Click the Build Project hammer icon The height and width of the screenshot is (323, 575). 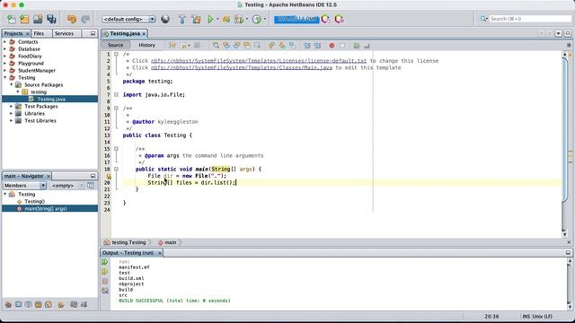click(182, 19)
